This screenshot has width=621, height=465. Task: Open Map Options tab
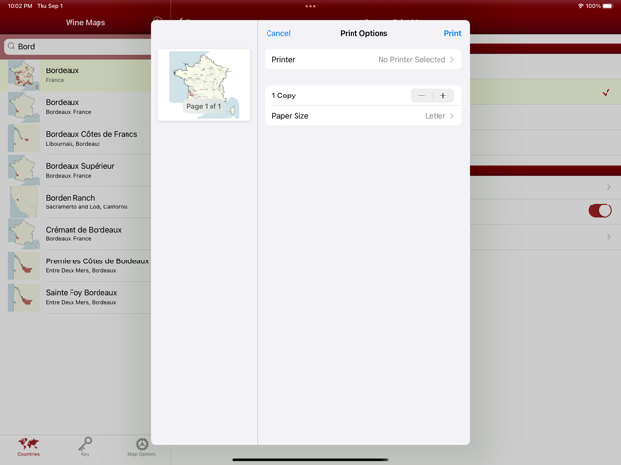point(142,445)
